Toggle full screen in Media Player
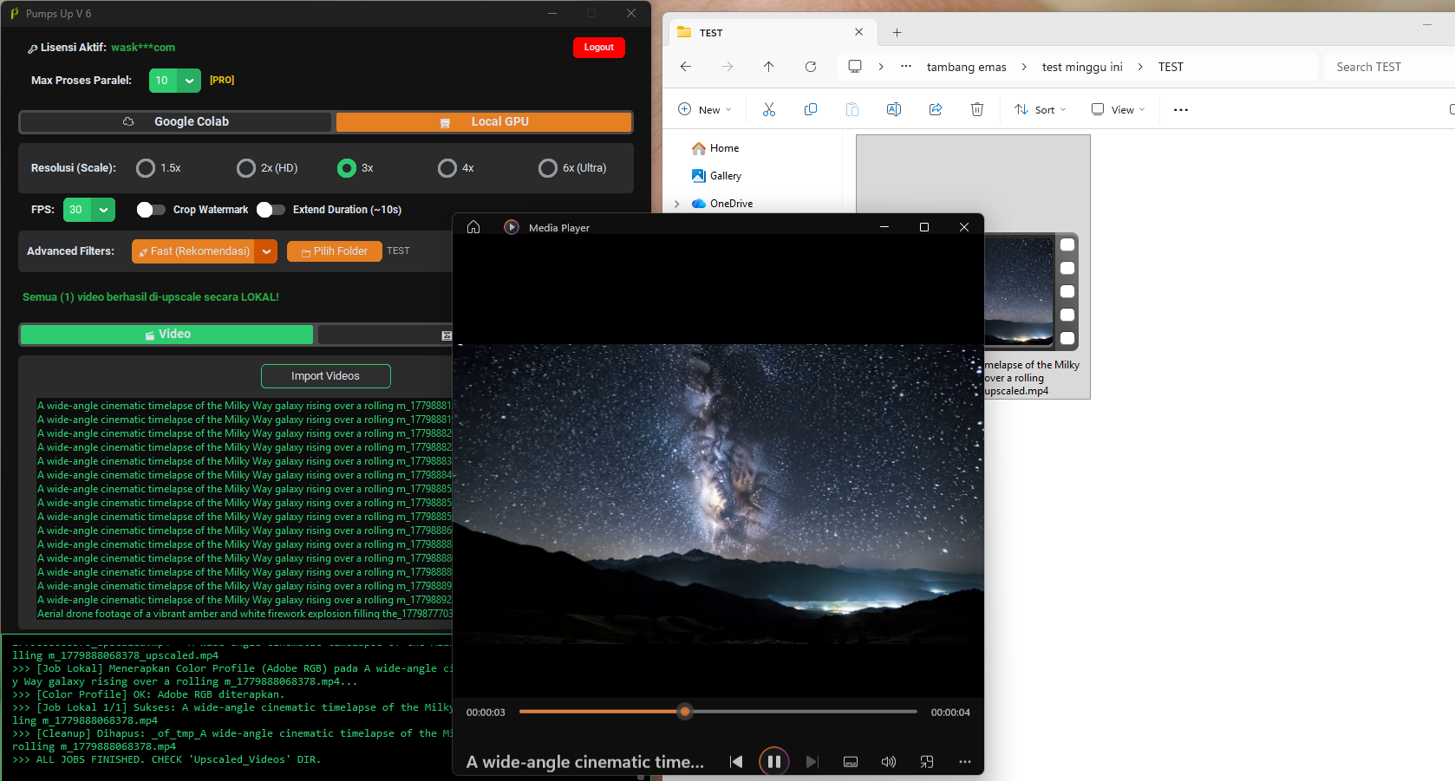 [x=927, y=762]
